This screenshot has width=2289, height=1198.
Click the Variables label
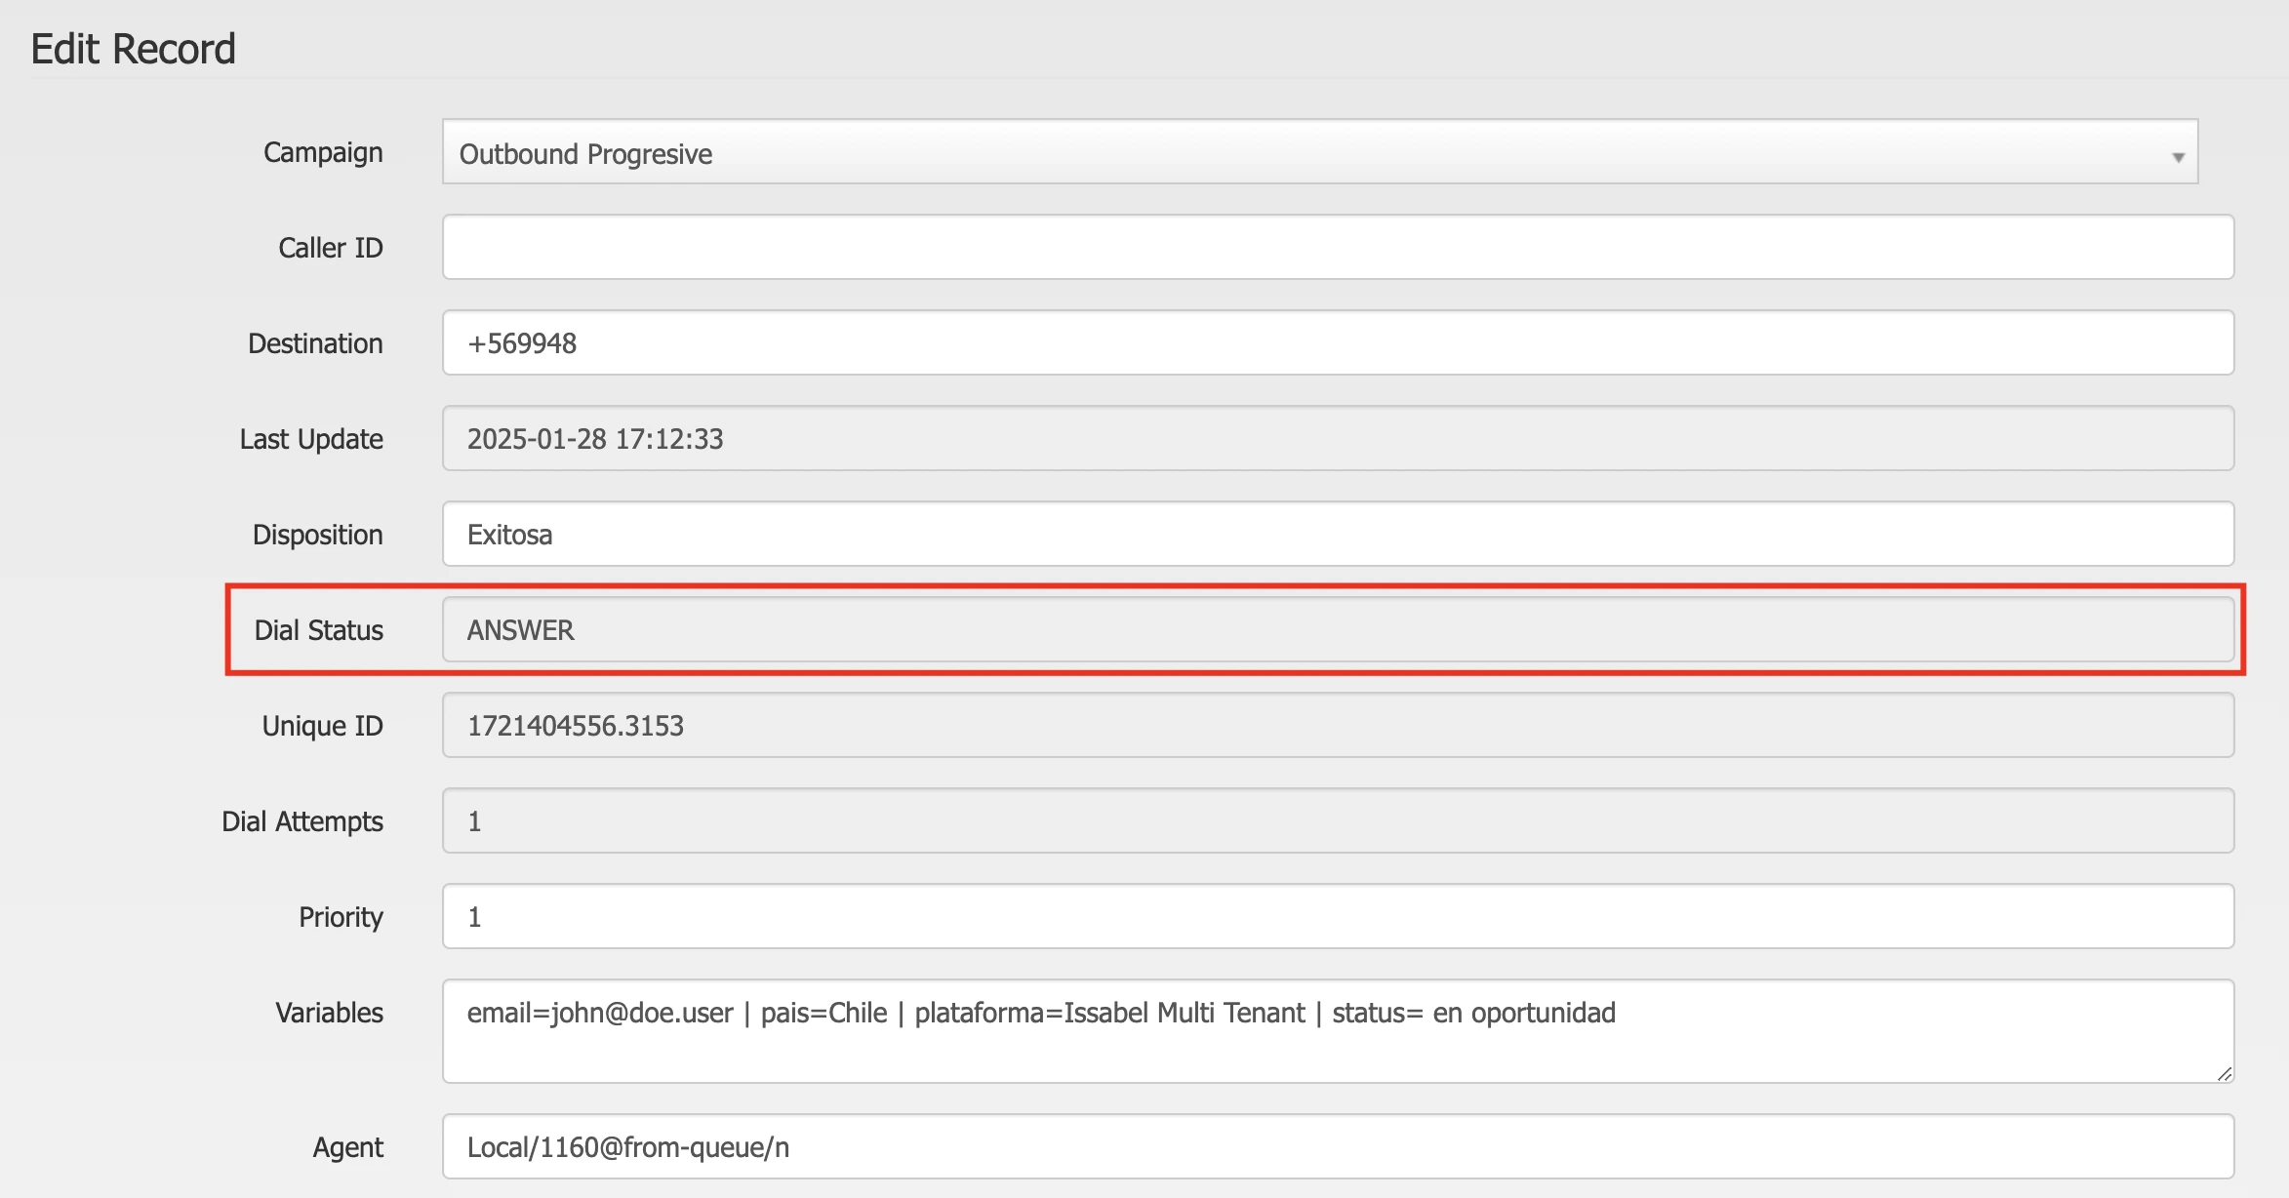click(x=329, y=1013)
